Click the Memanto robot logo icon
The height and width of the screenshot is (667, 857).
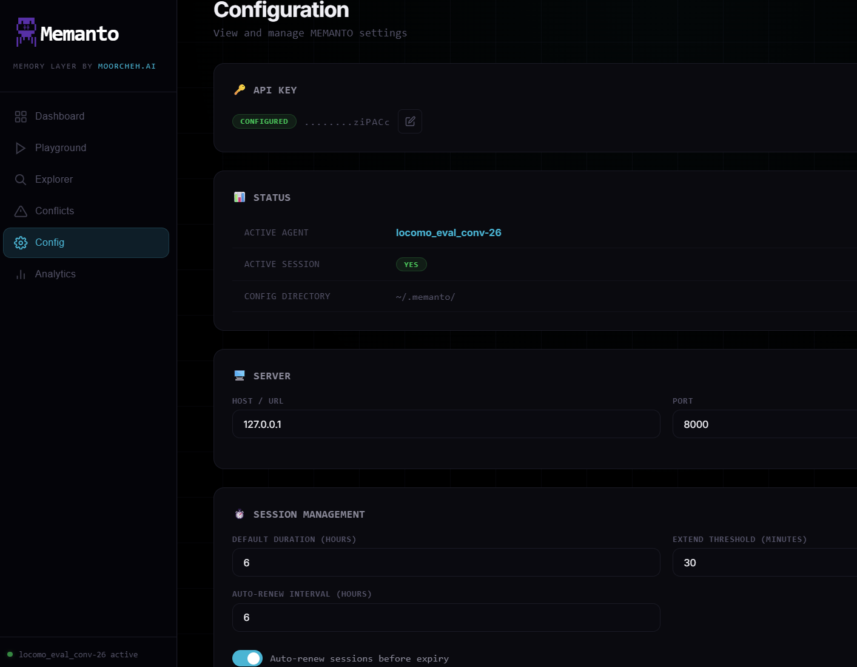pos(26,32)
